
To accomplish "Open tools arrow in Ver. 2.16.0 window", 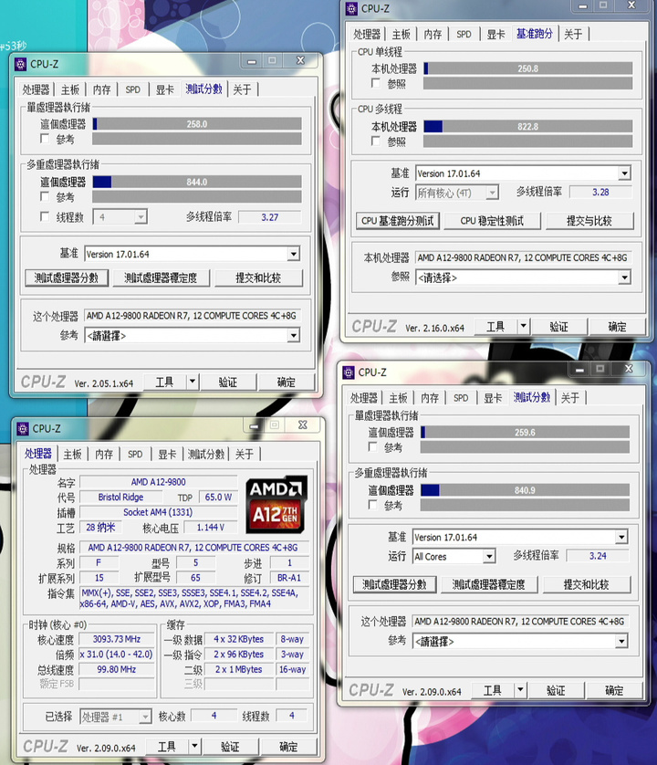I will tap(523, 325).
